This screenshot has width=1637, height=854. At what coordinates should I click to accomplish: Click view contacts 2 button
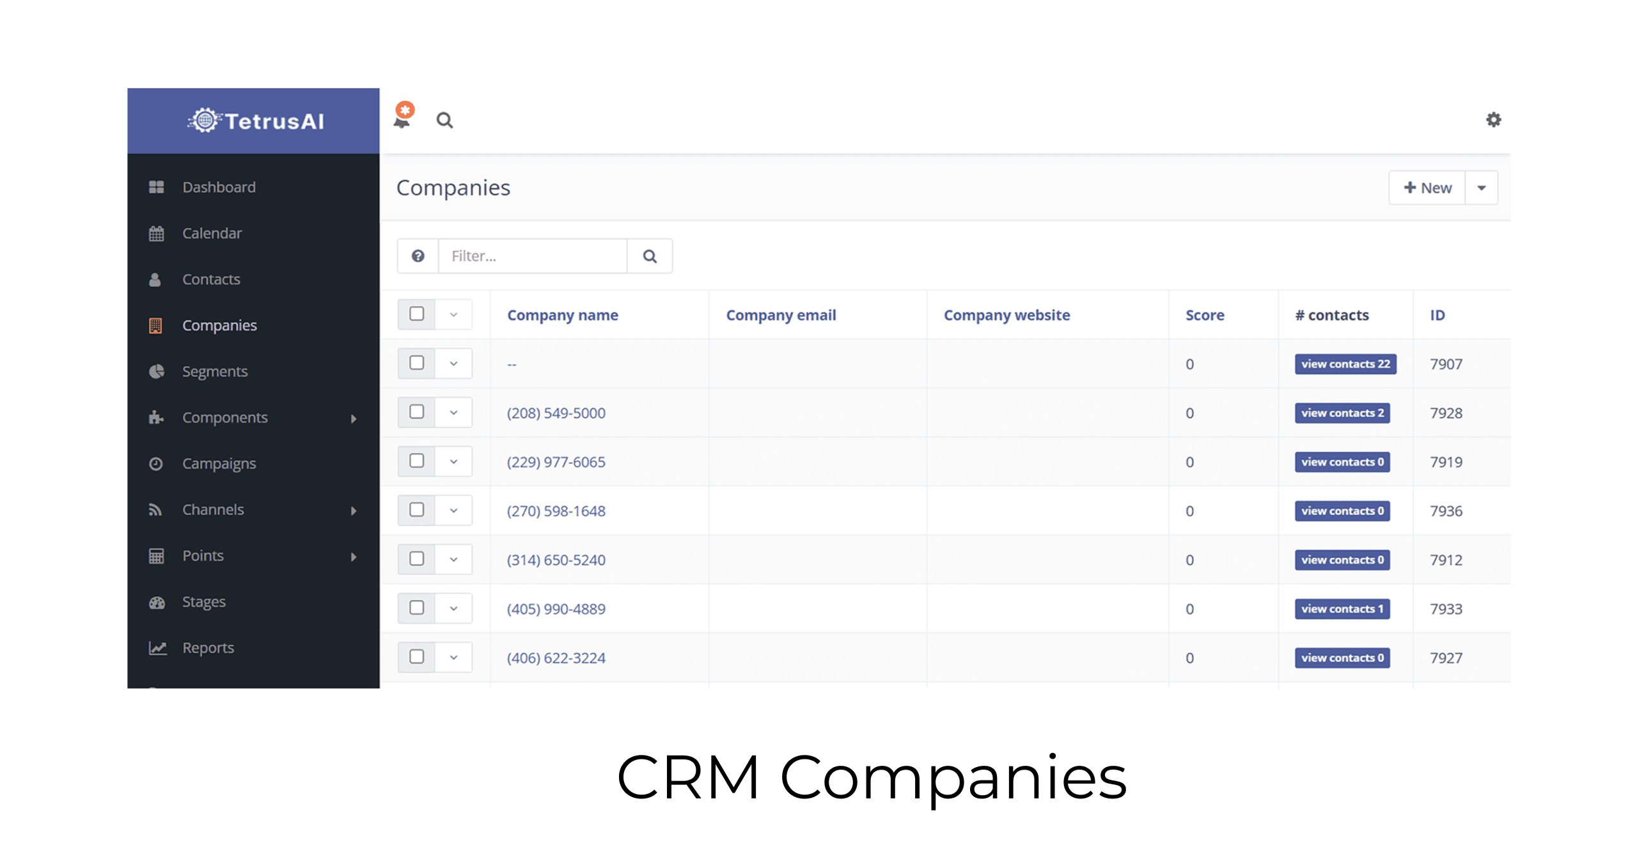(1342, 413)
